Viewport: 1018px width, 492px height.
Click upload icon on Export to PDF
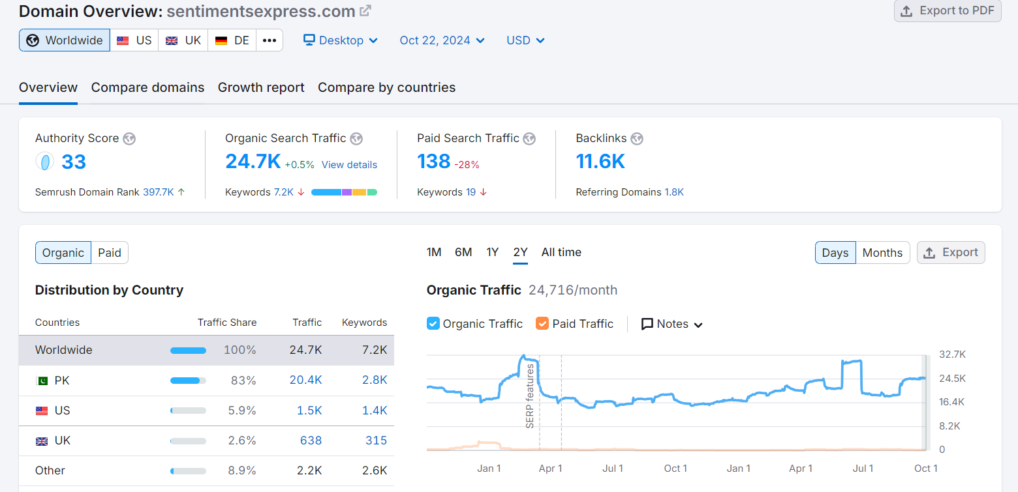pyautogui.click(x=906, y=11)
